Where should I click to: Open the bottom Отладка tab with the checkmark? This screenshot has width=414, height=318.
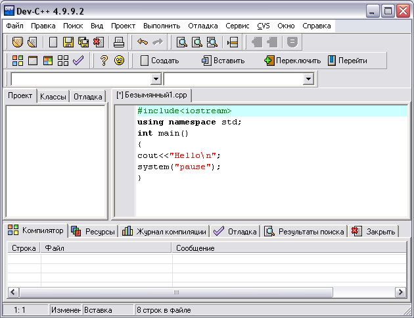pyautogui.click(x=235, y=232)
